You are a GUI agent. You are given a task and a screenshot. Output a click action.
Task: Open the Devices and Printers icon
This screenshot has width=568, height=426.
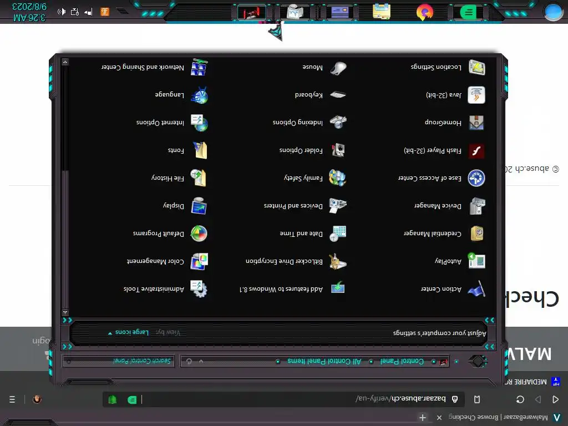click(x=338, y=205)
